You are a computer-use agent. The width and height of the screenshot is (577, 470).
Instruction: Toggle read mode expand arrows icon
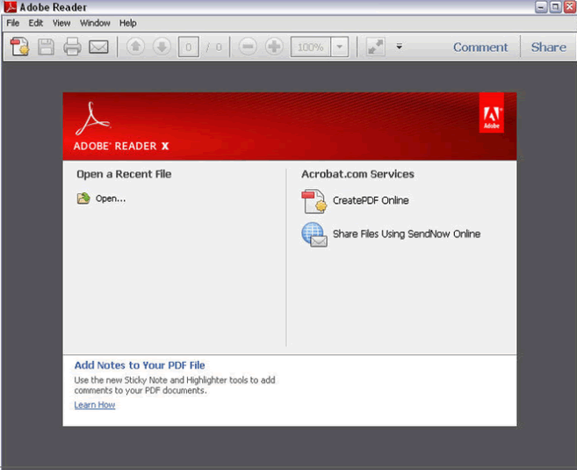coord(376,47)
